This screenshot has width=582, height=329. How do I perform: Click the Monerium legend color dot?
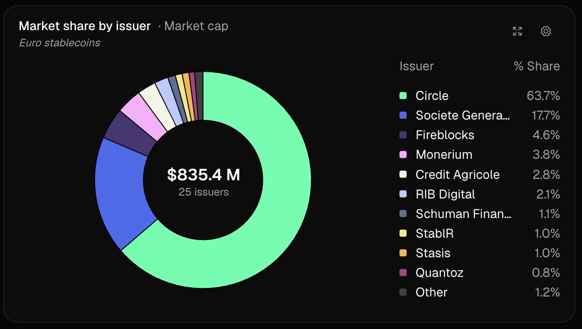click(x=403, y=154)
